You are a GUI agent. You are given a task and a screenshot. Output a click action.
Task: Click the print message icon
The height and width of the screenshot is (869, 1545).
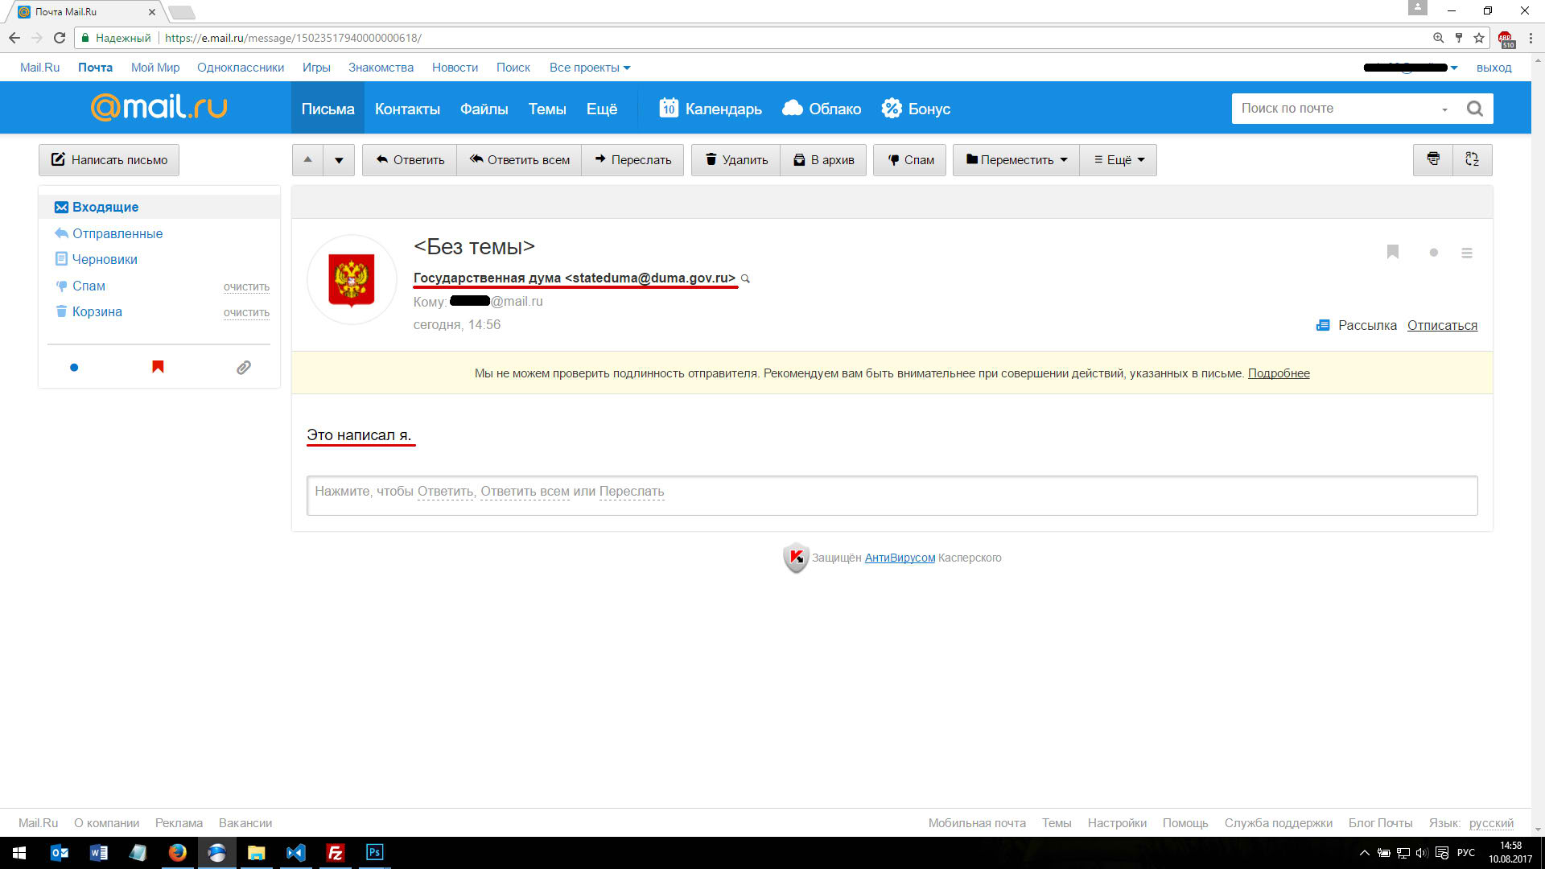click(1433, 159)
